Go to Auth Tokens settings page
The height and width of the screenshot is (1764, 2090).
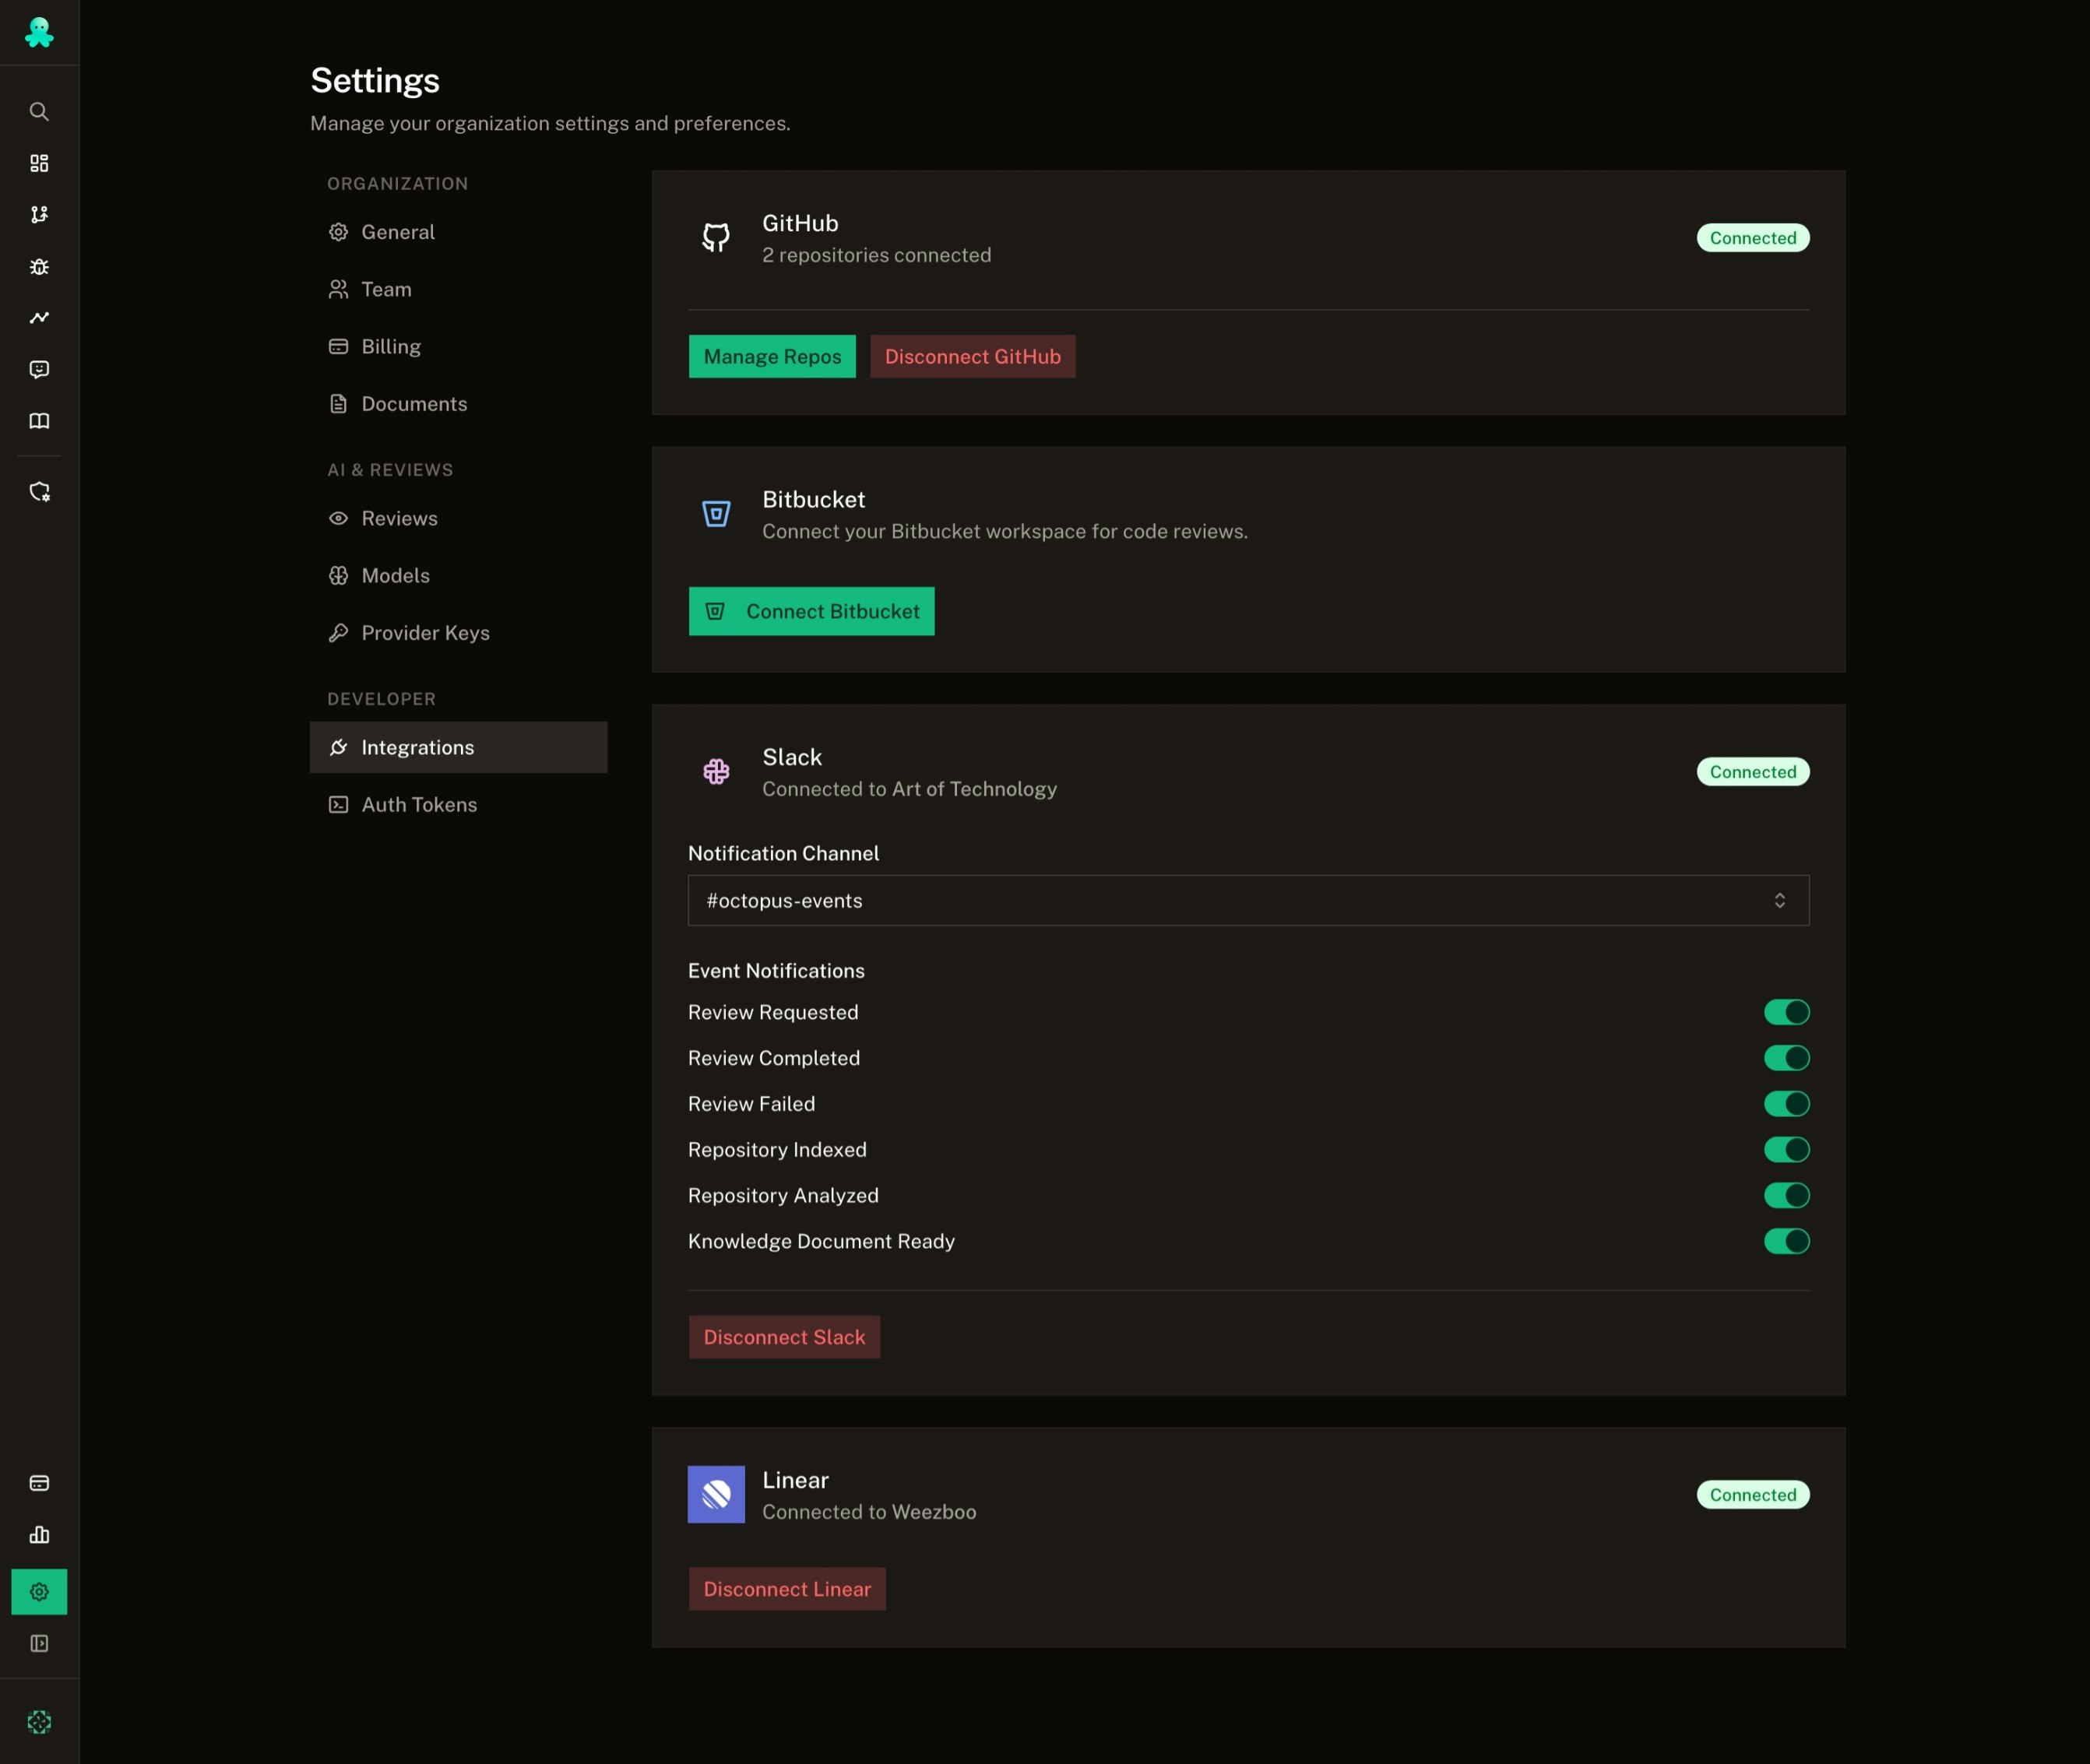click(418, 805)
